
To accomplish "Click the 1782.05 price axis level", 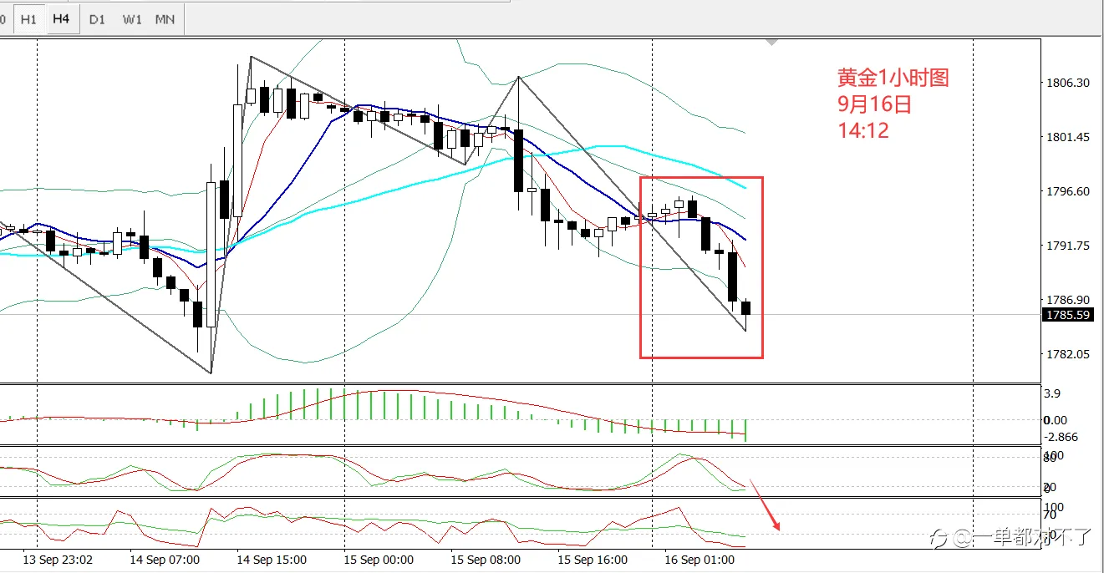I will coord(1066,354).
